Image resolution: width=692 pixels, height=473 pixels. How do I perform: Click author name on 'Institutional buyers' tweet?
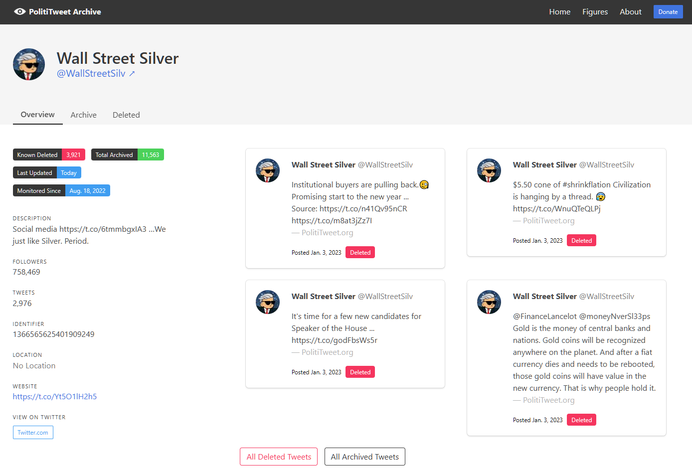(324, 164)
